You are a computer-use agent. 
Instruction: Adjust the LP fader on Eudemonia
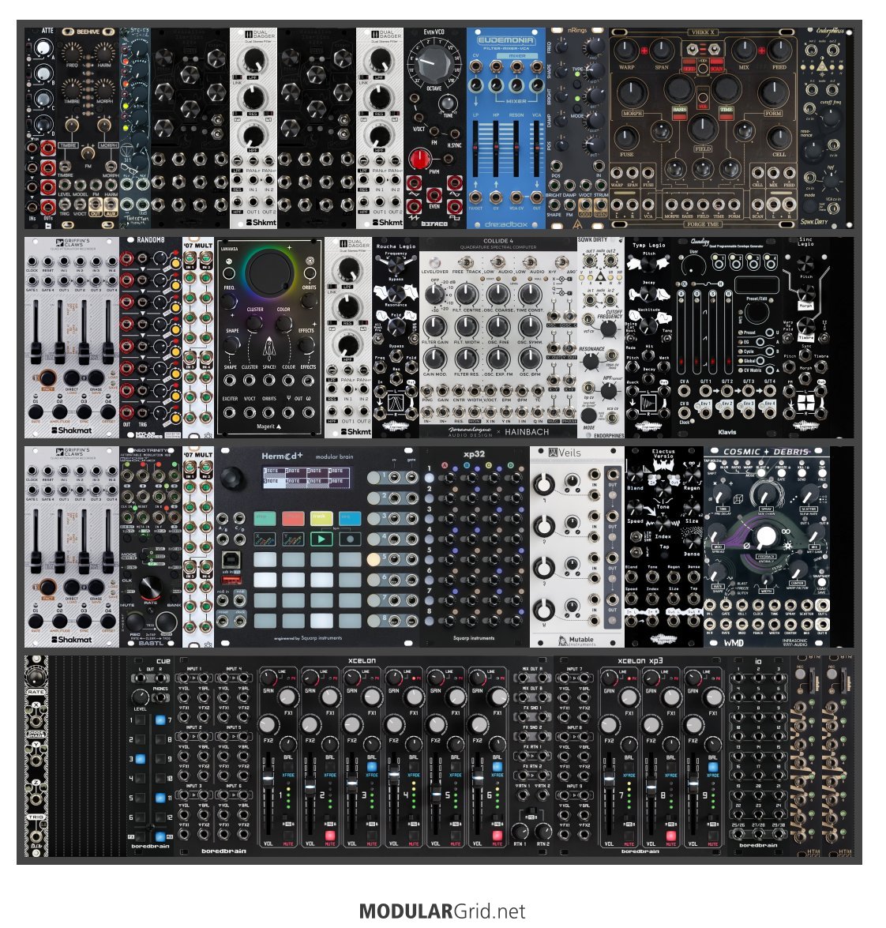tap(476, 148)
